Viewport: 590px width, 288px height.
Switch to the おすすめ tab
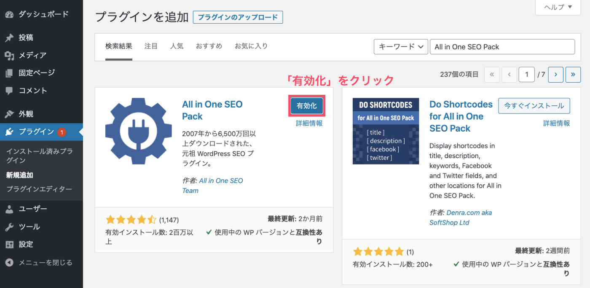(x=209, y=46)
